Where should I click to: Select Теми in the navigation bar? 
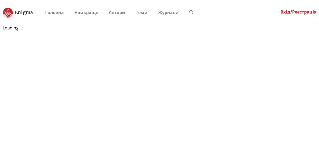coord(142,12)
